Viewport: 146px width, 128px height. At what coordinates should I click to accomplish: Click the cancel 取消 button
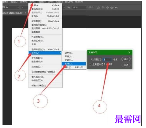[126, 65]
